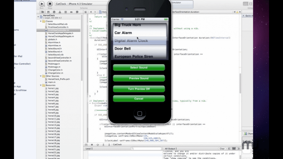Expand the Quick Help inspector section
The image size is (283, 159).
pos(243,16)
